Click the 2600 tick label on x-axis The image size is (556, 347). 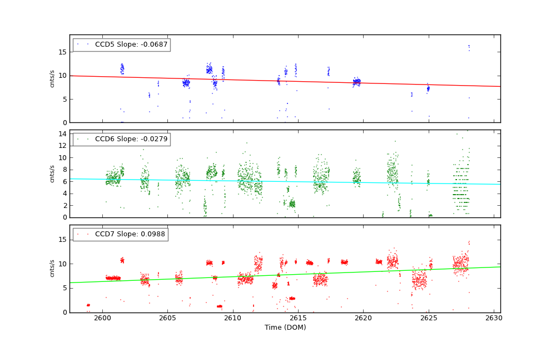(x=102, y=318)
